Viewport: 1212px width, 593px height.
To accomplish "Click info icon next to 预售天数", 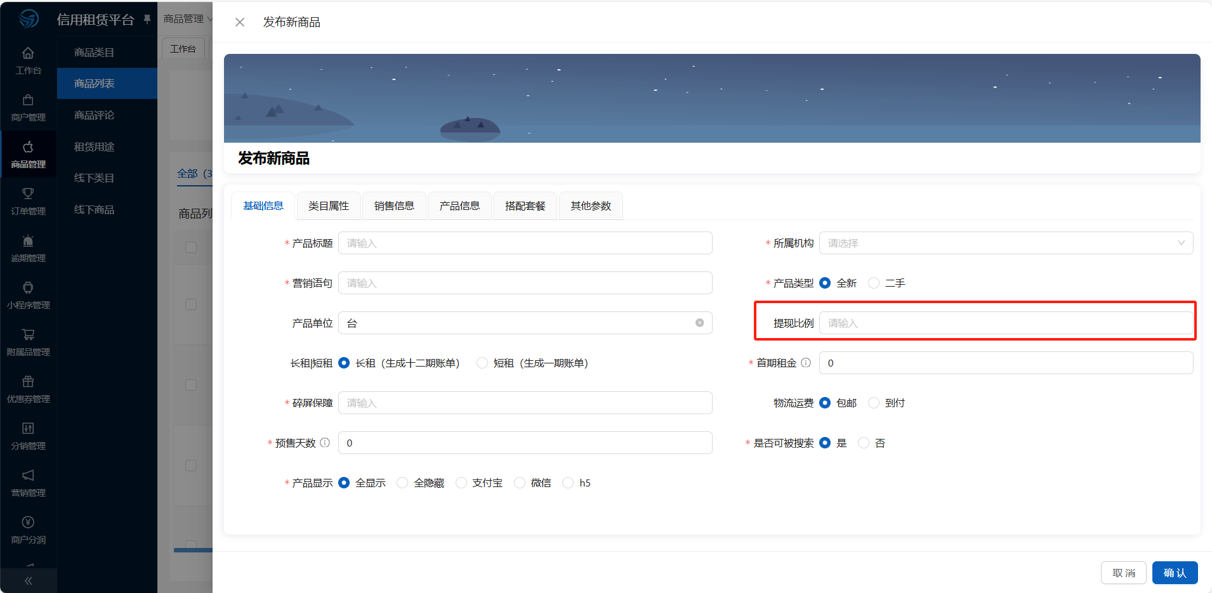I will pos(325,443).
